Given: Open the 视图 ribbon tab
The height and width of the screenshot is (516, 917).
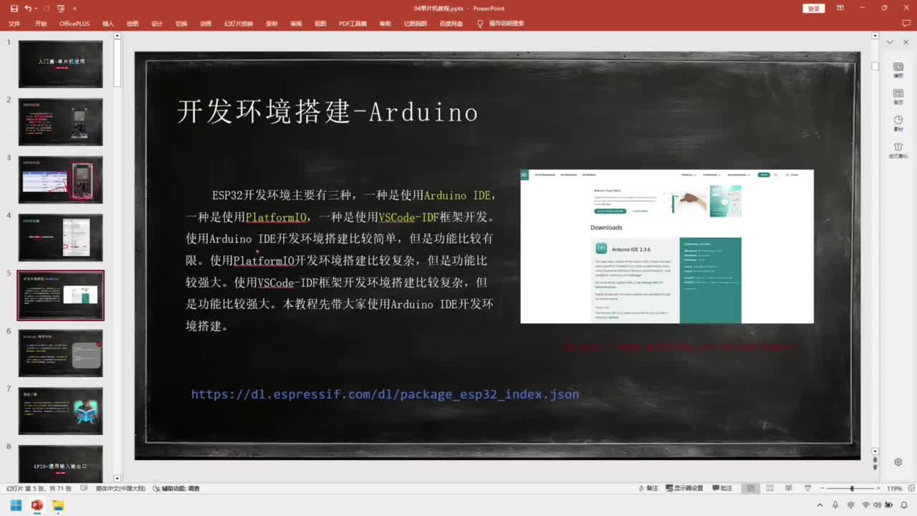Looking at the screenshot, I should point(320,24).
